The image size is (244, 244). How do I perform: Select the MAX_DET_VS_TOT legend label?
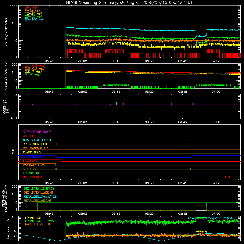click(38, 224)
